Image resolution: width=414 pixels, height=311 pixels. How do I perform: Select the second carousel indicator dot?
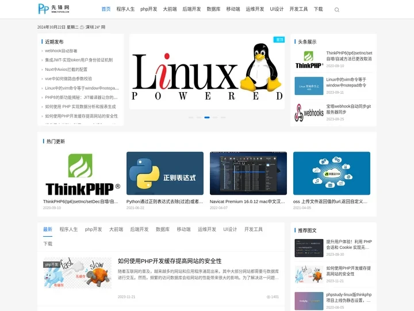click(199, 117)
